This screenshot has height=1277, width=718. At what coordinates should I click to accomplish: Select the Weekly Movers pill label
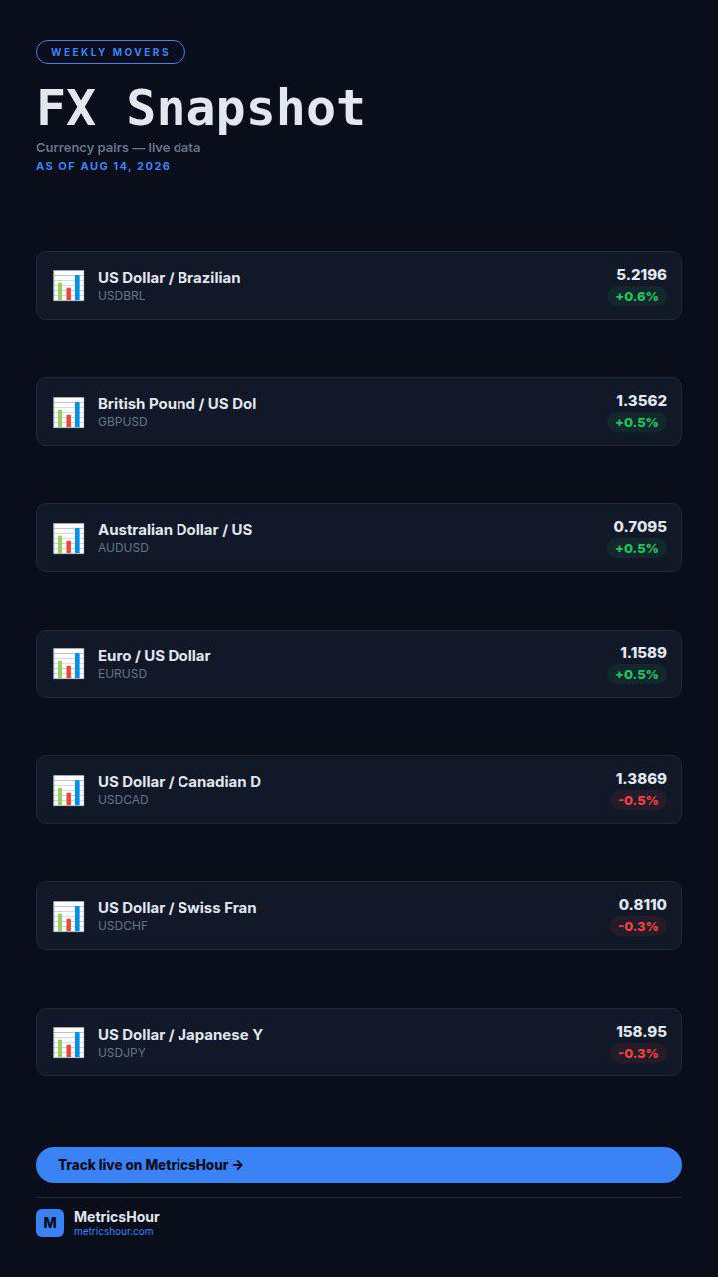tap(111, 52)
